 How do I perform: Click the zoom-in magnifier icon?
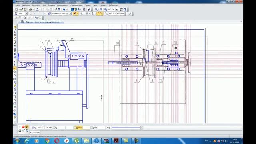pyautogui.click(x=96, y=10)
